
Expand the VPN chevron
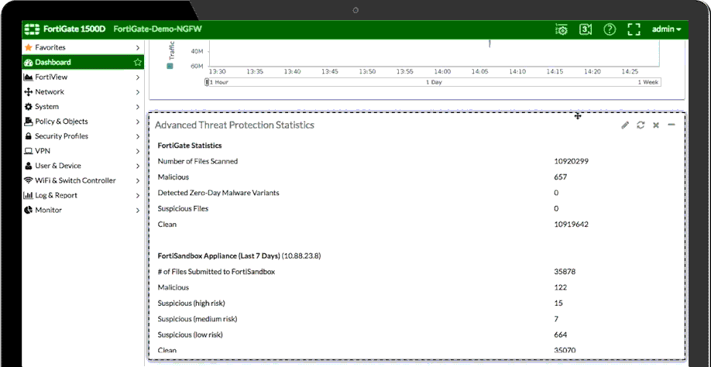point(137,151)
